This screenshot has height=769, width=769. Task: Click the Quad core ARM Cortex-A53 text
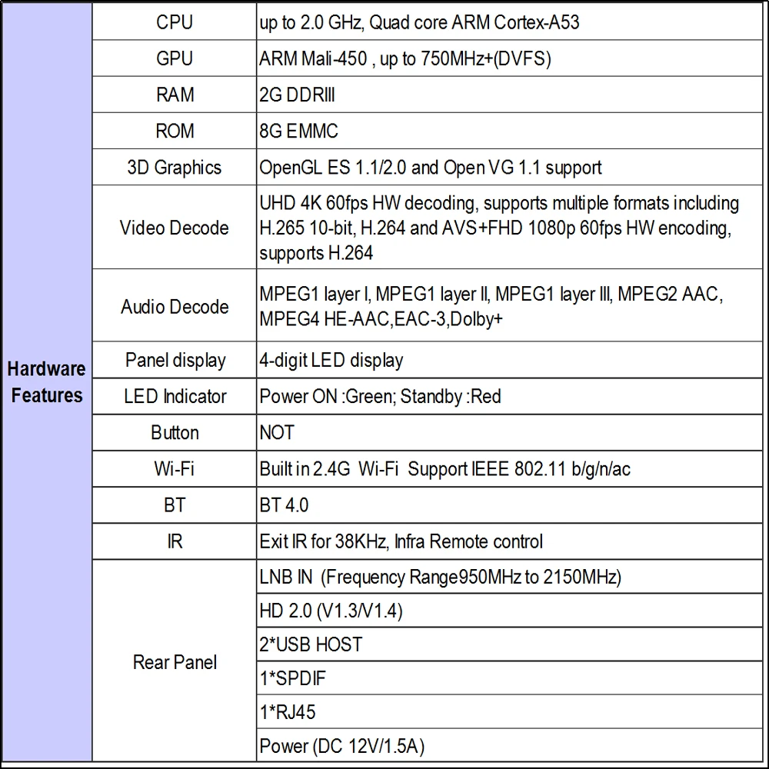474,22
